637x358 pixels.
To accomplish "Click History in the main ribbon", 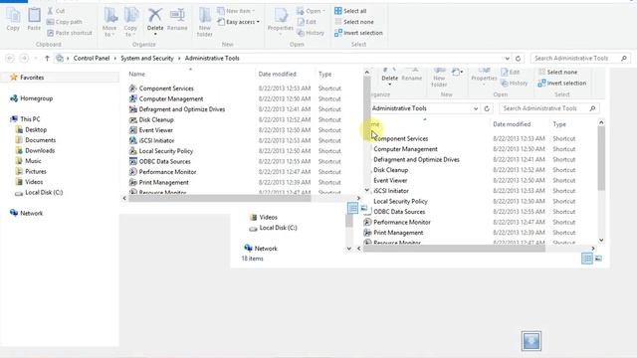I will [311, 33].
